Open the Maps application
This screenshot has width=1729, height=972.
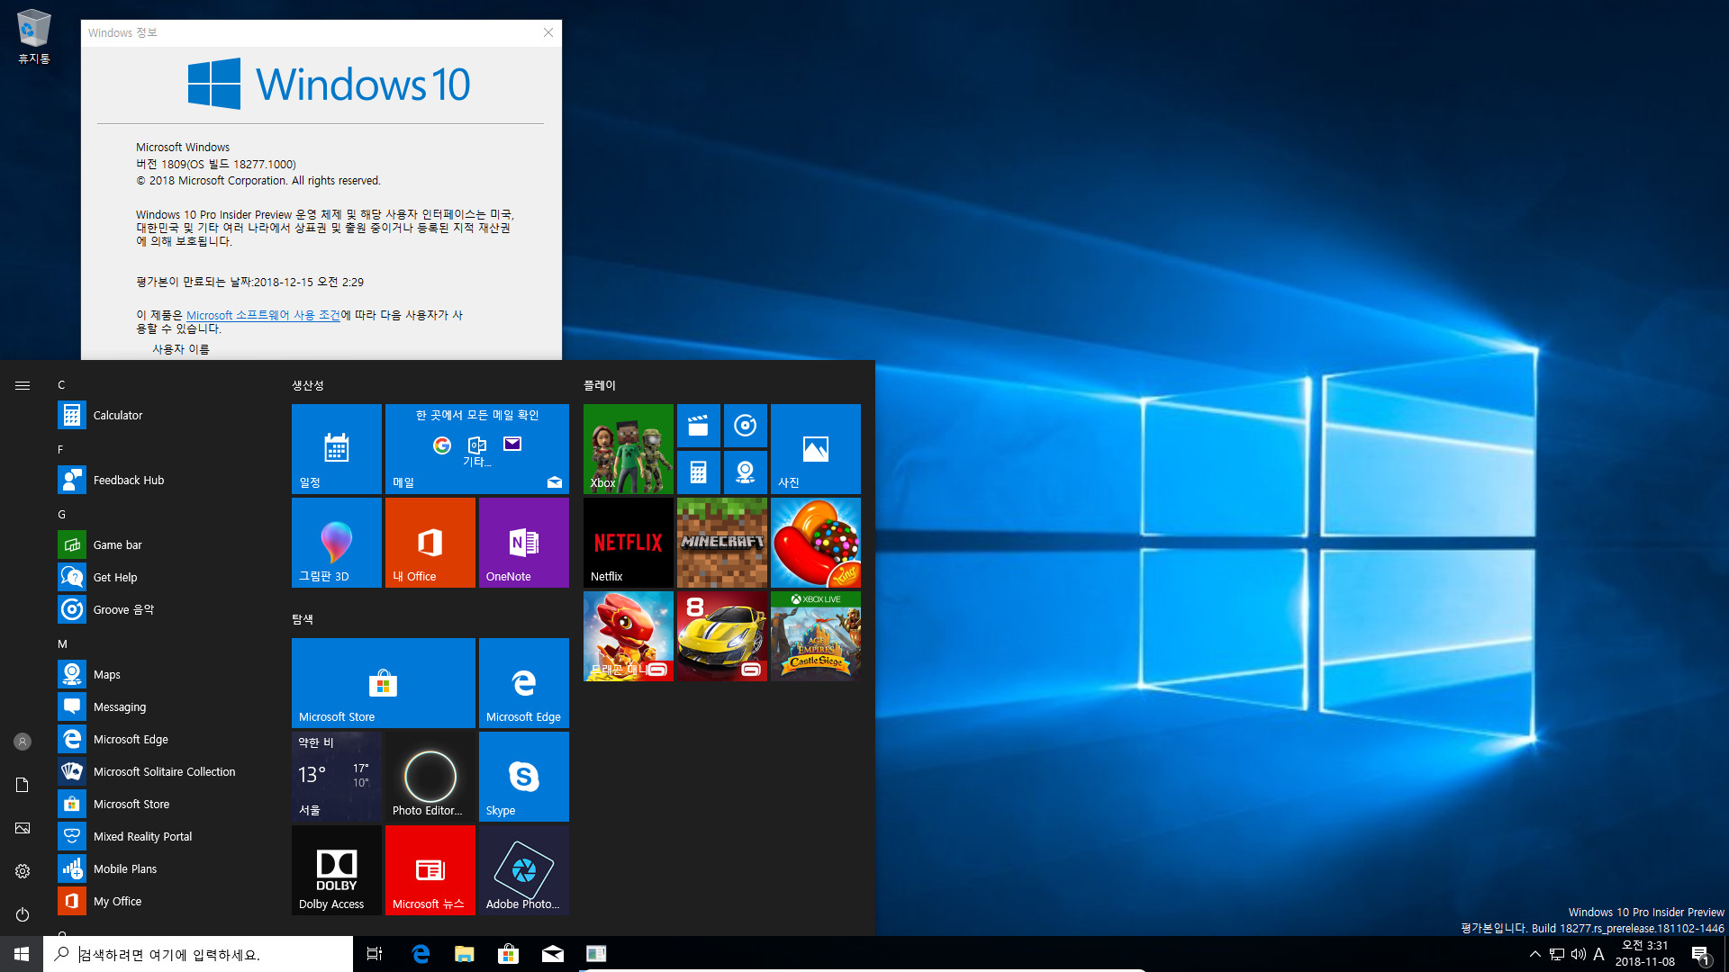coord(107,673)
